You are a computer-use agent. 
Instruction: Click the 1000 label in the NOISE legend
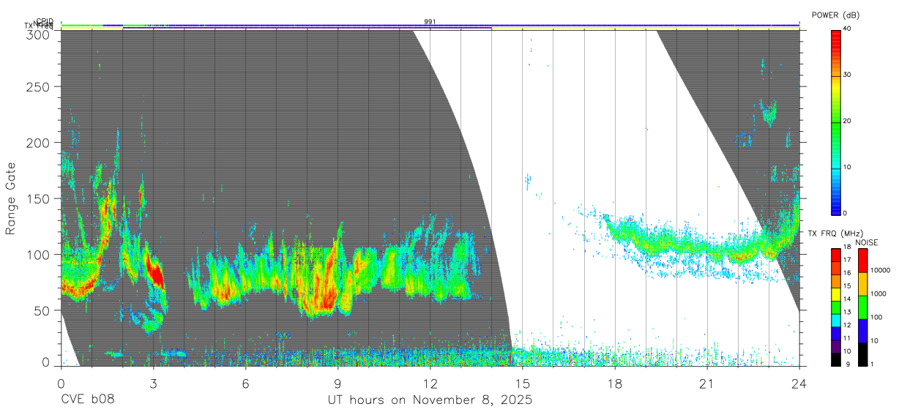(877, 294)
